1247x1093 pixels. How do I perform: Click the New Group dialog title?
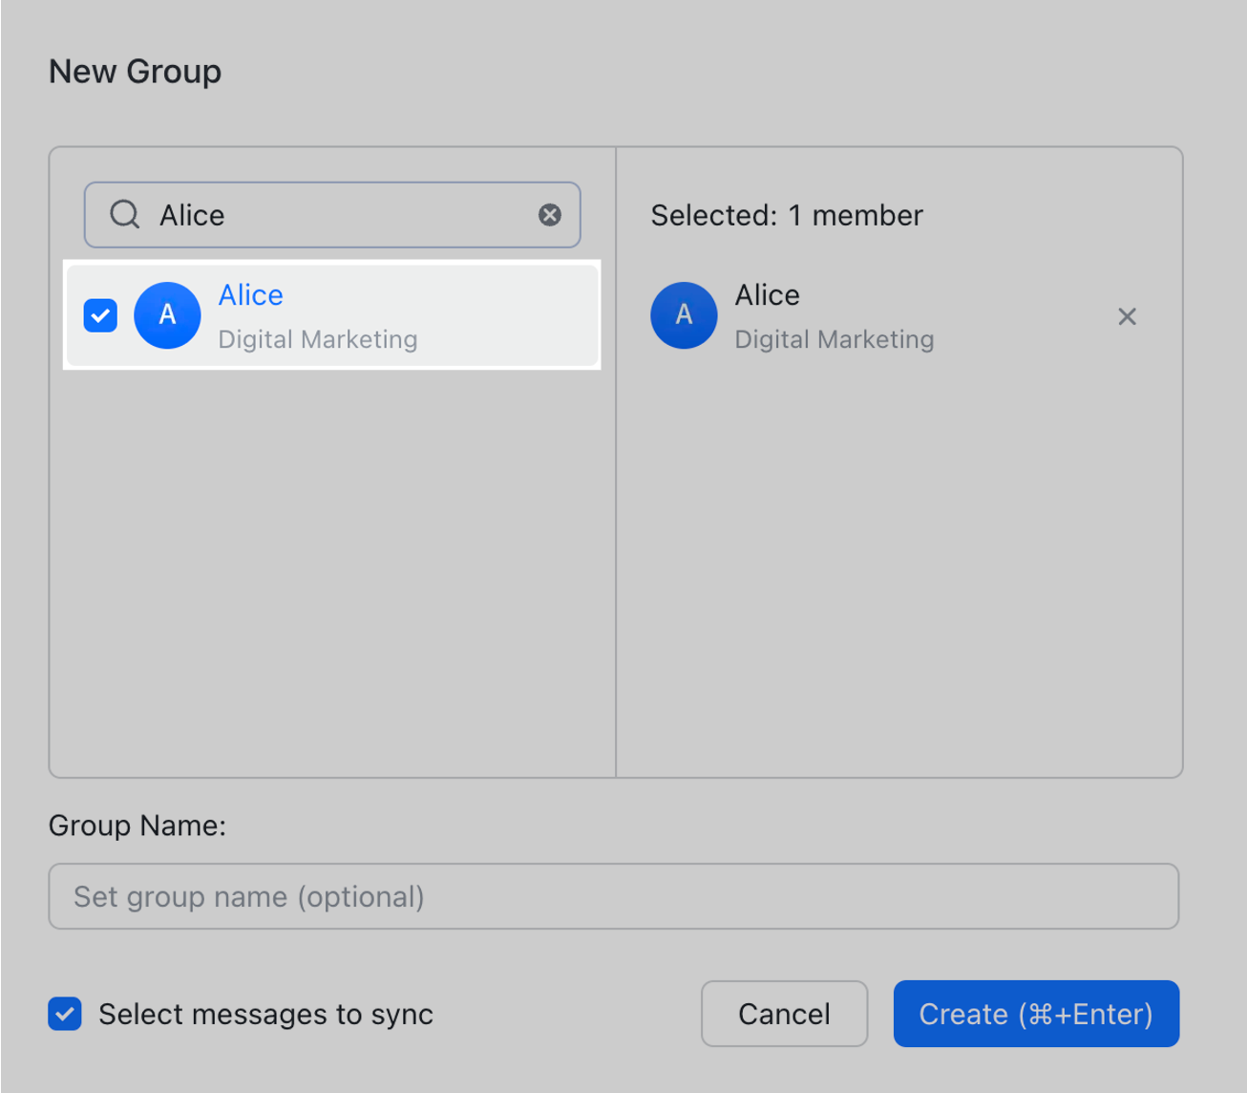[135, 71]
